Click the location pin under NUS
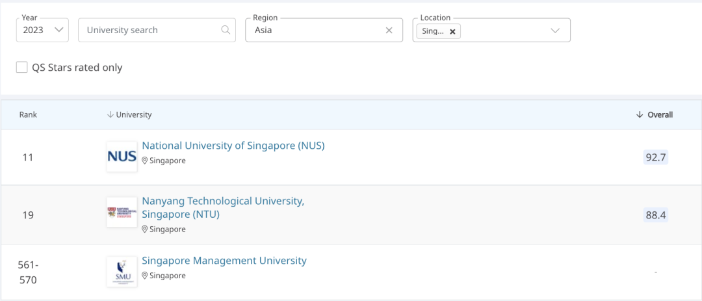702x301 pixels. [x=145, y=161]
